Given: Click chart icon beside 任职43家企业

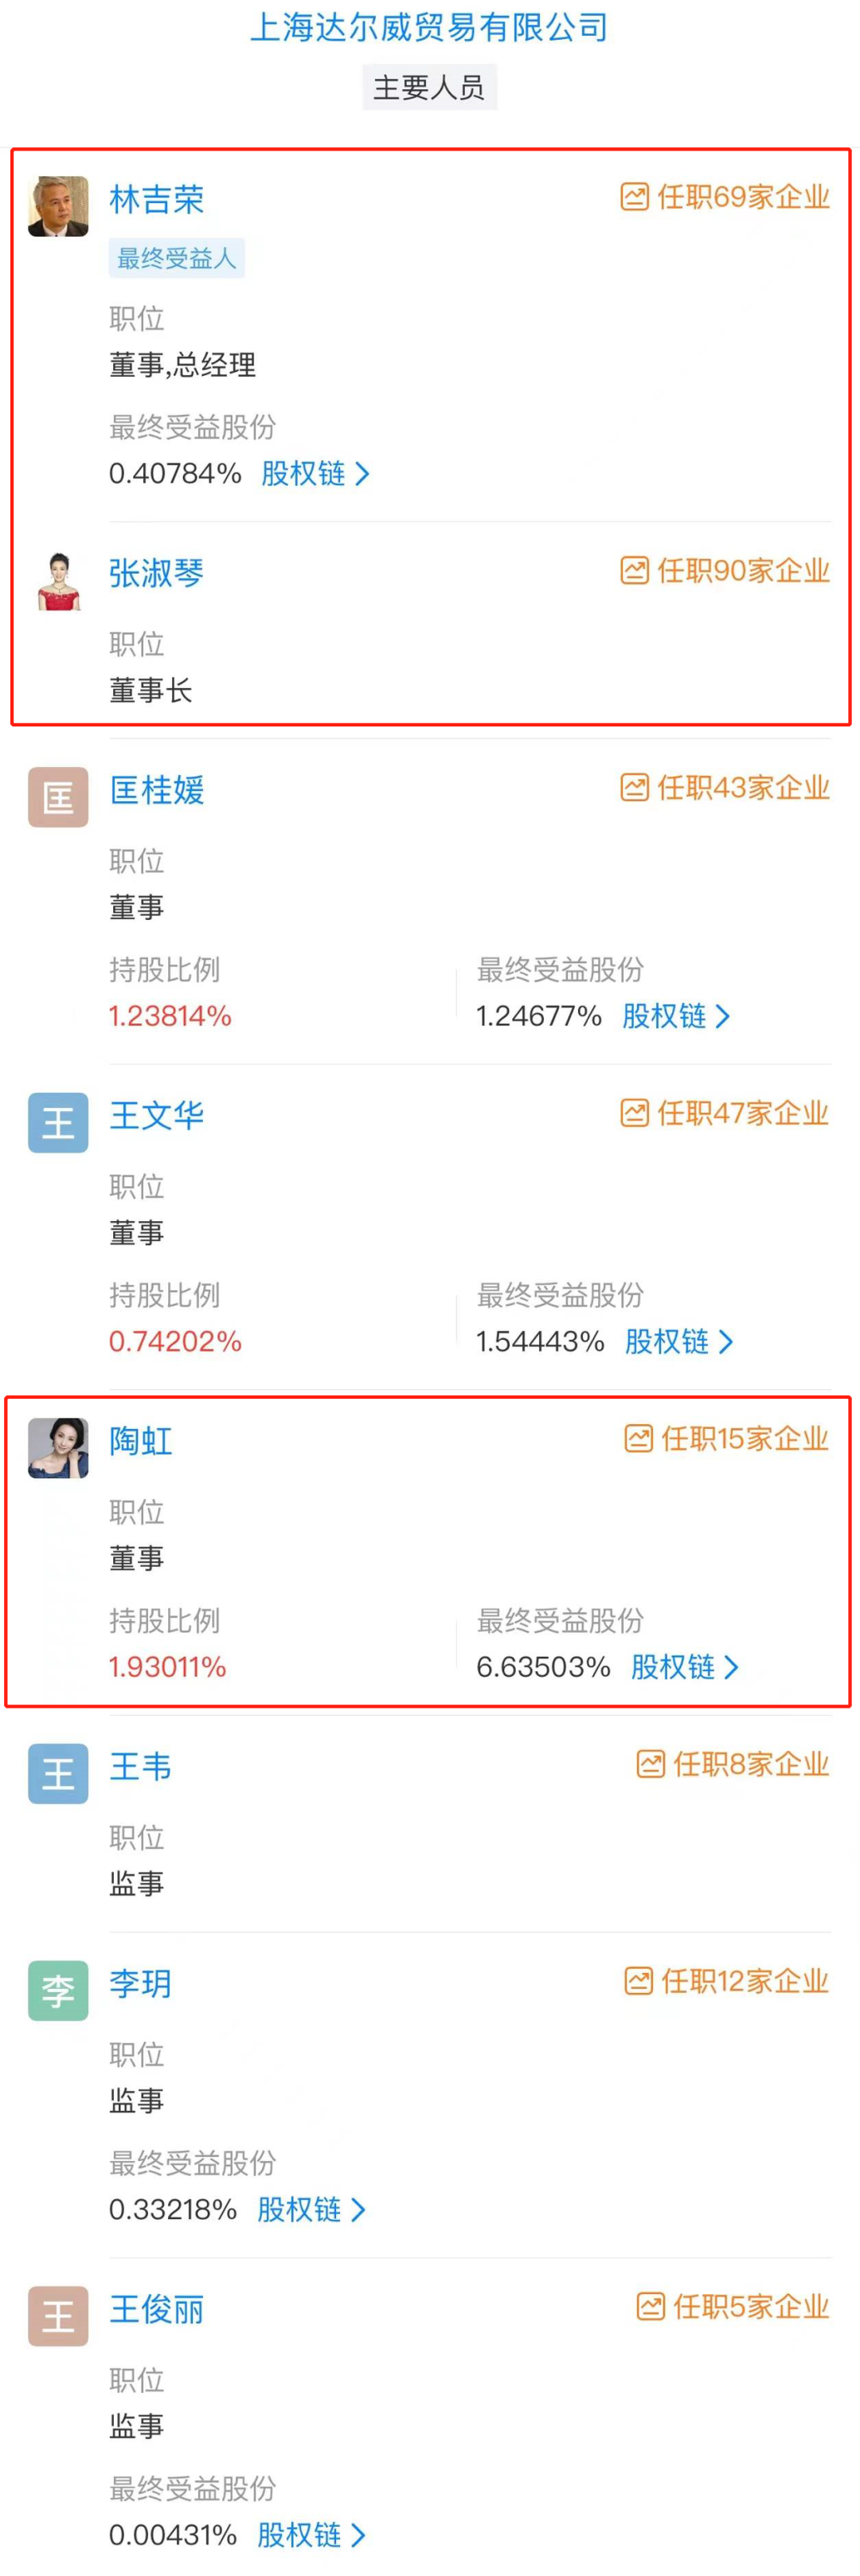Looking at the screenshot, I should pos(634,788).
